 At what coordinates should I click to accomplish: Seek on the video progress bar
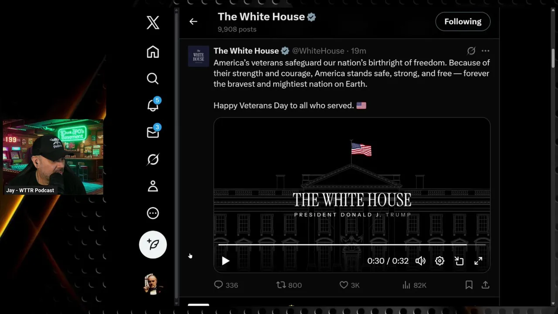click(352, 245)
